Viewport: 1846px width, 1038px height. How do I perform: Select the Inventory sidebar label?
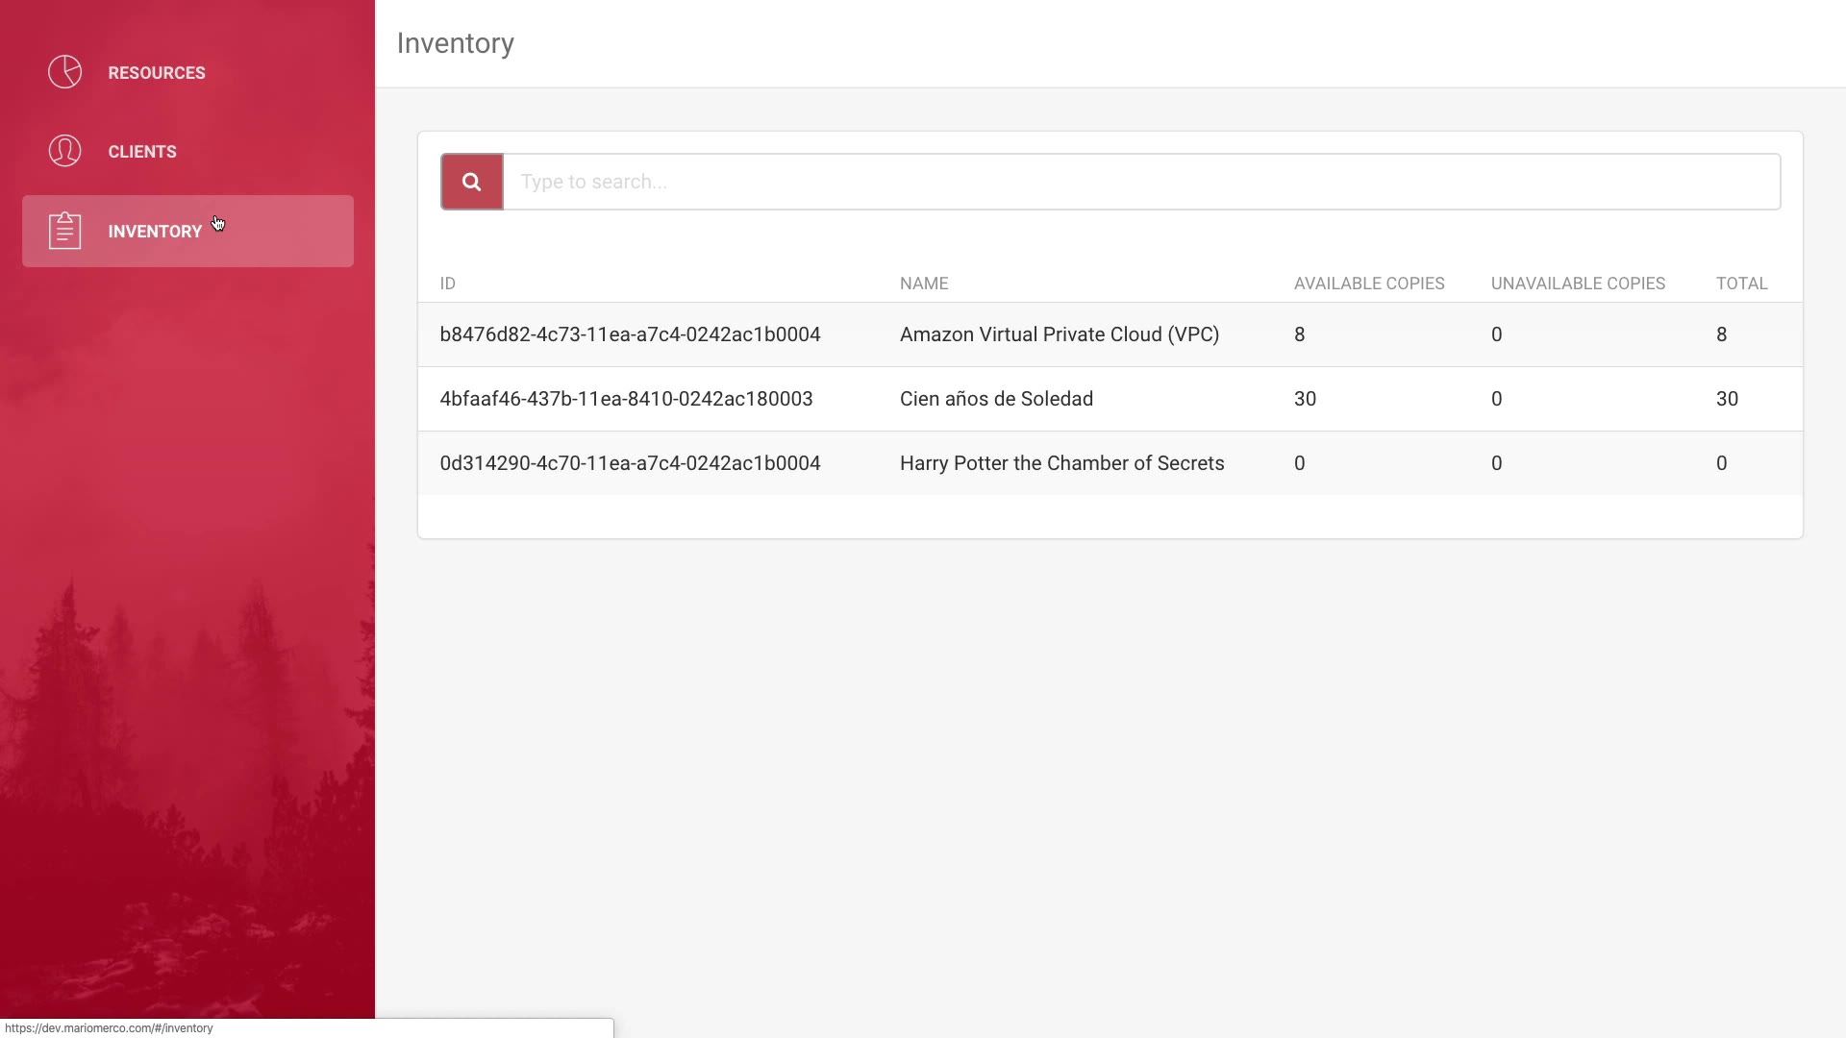[155, 232]
